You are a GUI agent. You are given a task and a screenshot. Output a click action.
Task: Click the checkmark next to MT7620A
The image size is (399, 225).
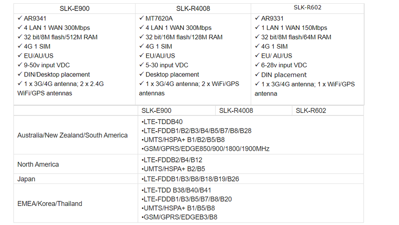(141, 18)
